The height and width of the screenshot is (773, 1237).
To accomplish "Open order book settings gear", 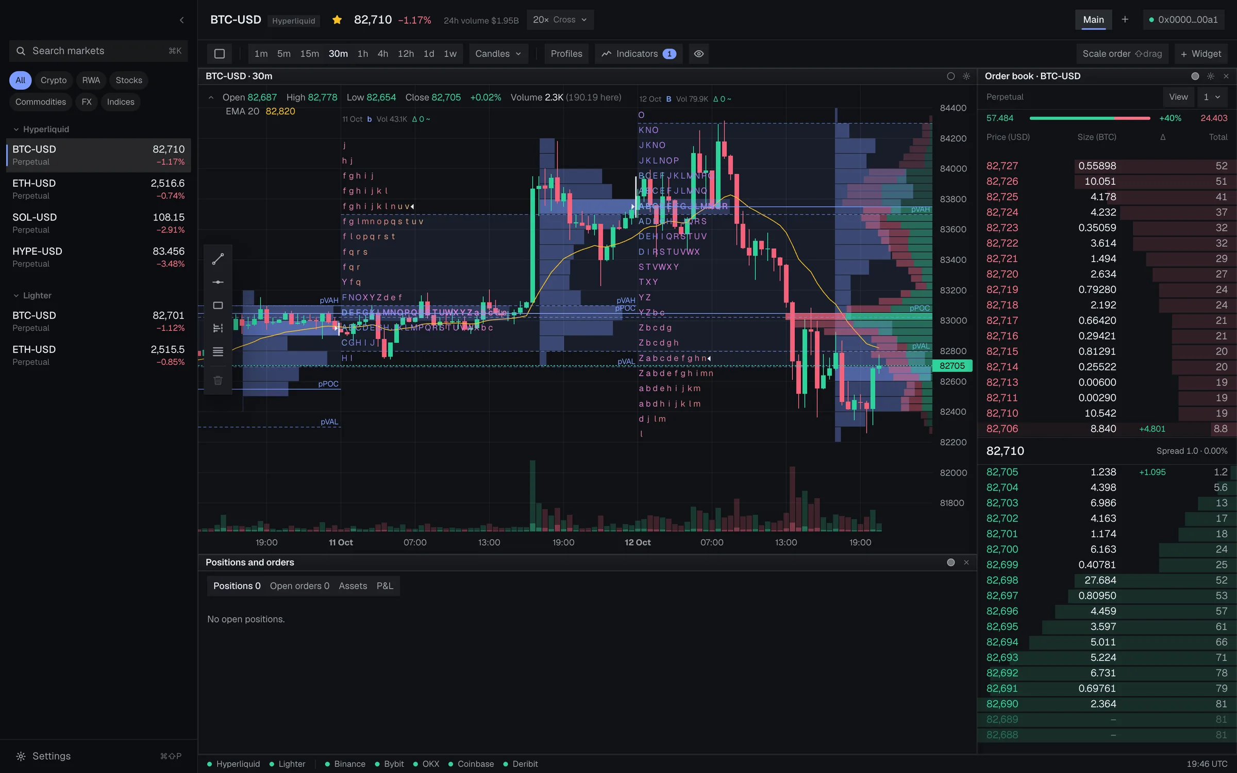I will point(1211,76).
